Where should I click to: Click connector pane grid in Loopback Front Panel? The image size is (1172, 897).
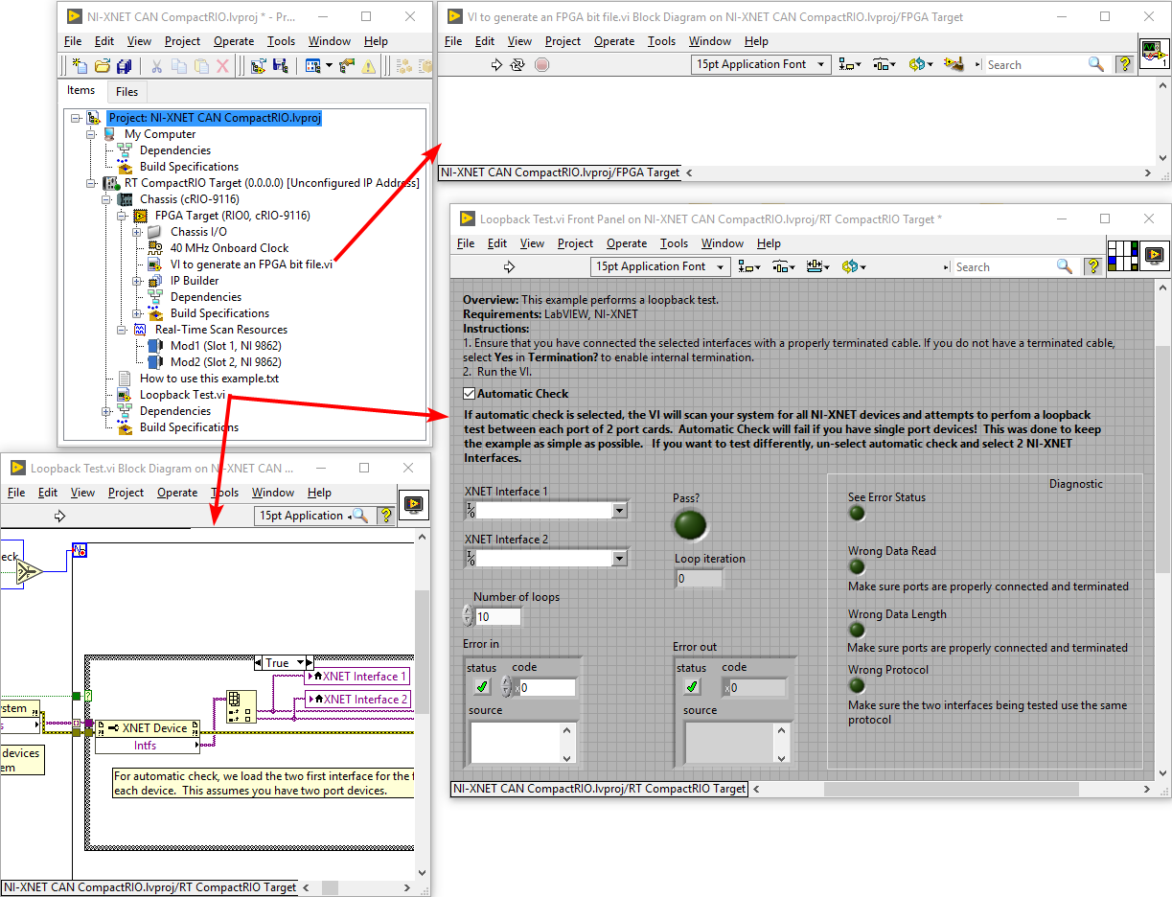1121,256
